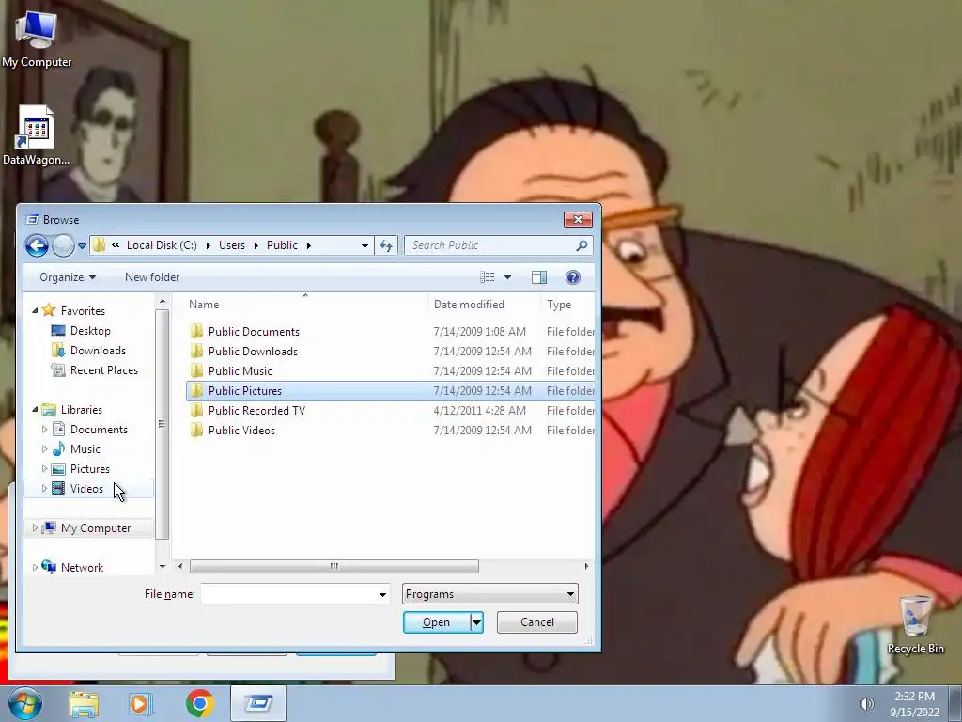Toggle the preview pane icon

click(539, 277)
